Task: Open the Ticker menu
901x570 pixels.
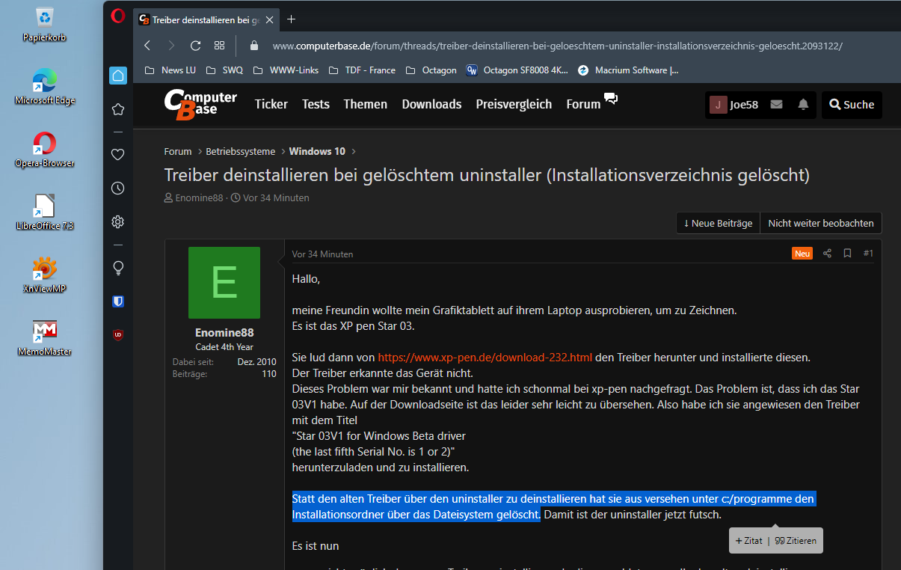Action: pos(271,105)
